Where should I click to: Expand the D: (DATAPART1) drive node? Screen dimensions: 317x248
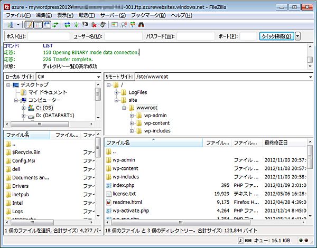click(24, 116)
